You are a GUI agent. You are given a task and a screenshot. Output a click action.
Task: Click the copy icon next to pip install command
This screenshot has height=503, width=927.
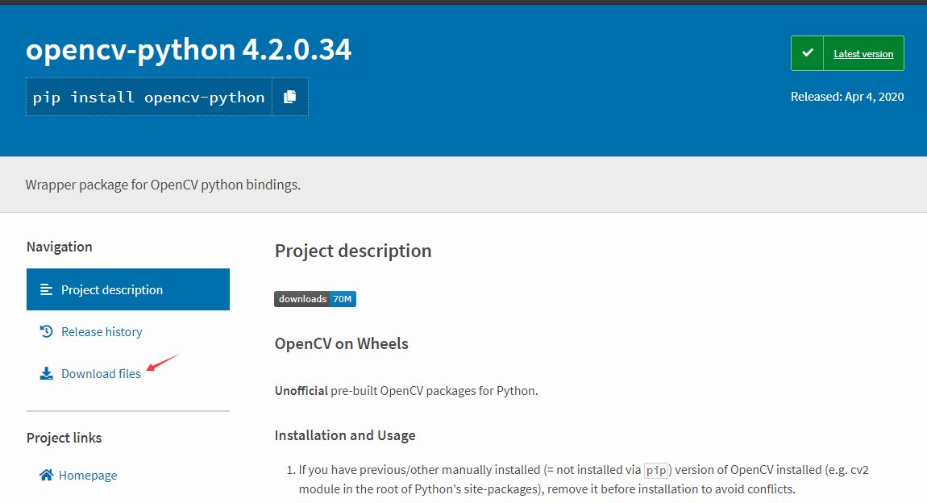coord(290,97)
